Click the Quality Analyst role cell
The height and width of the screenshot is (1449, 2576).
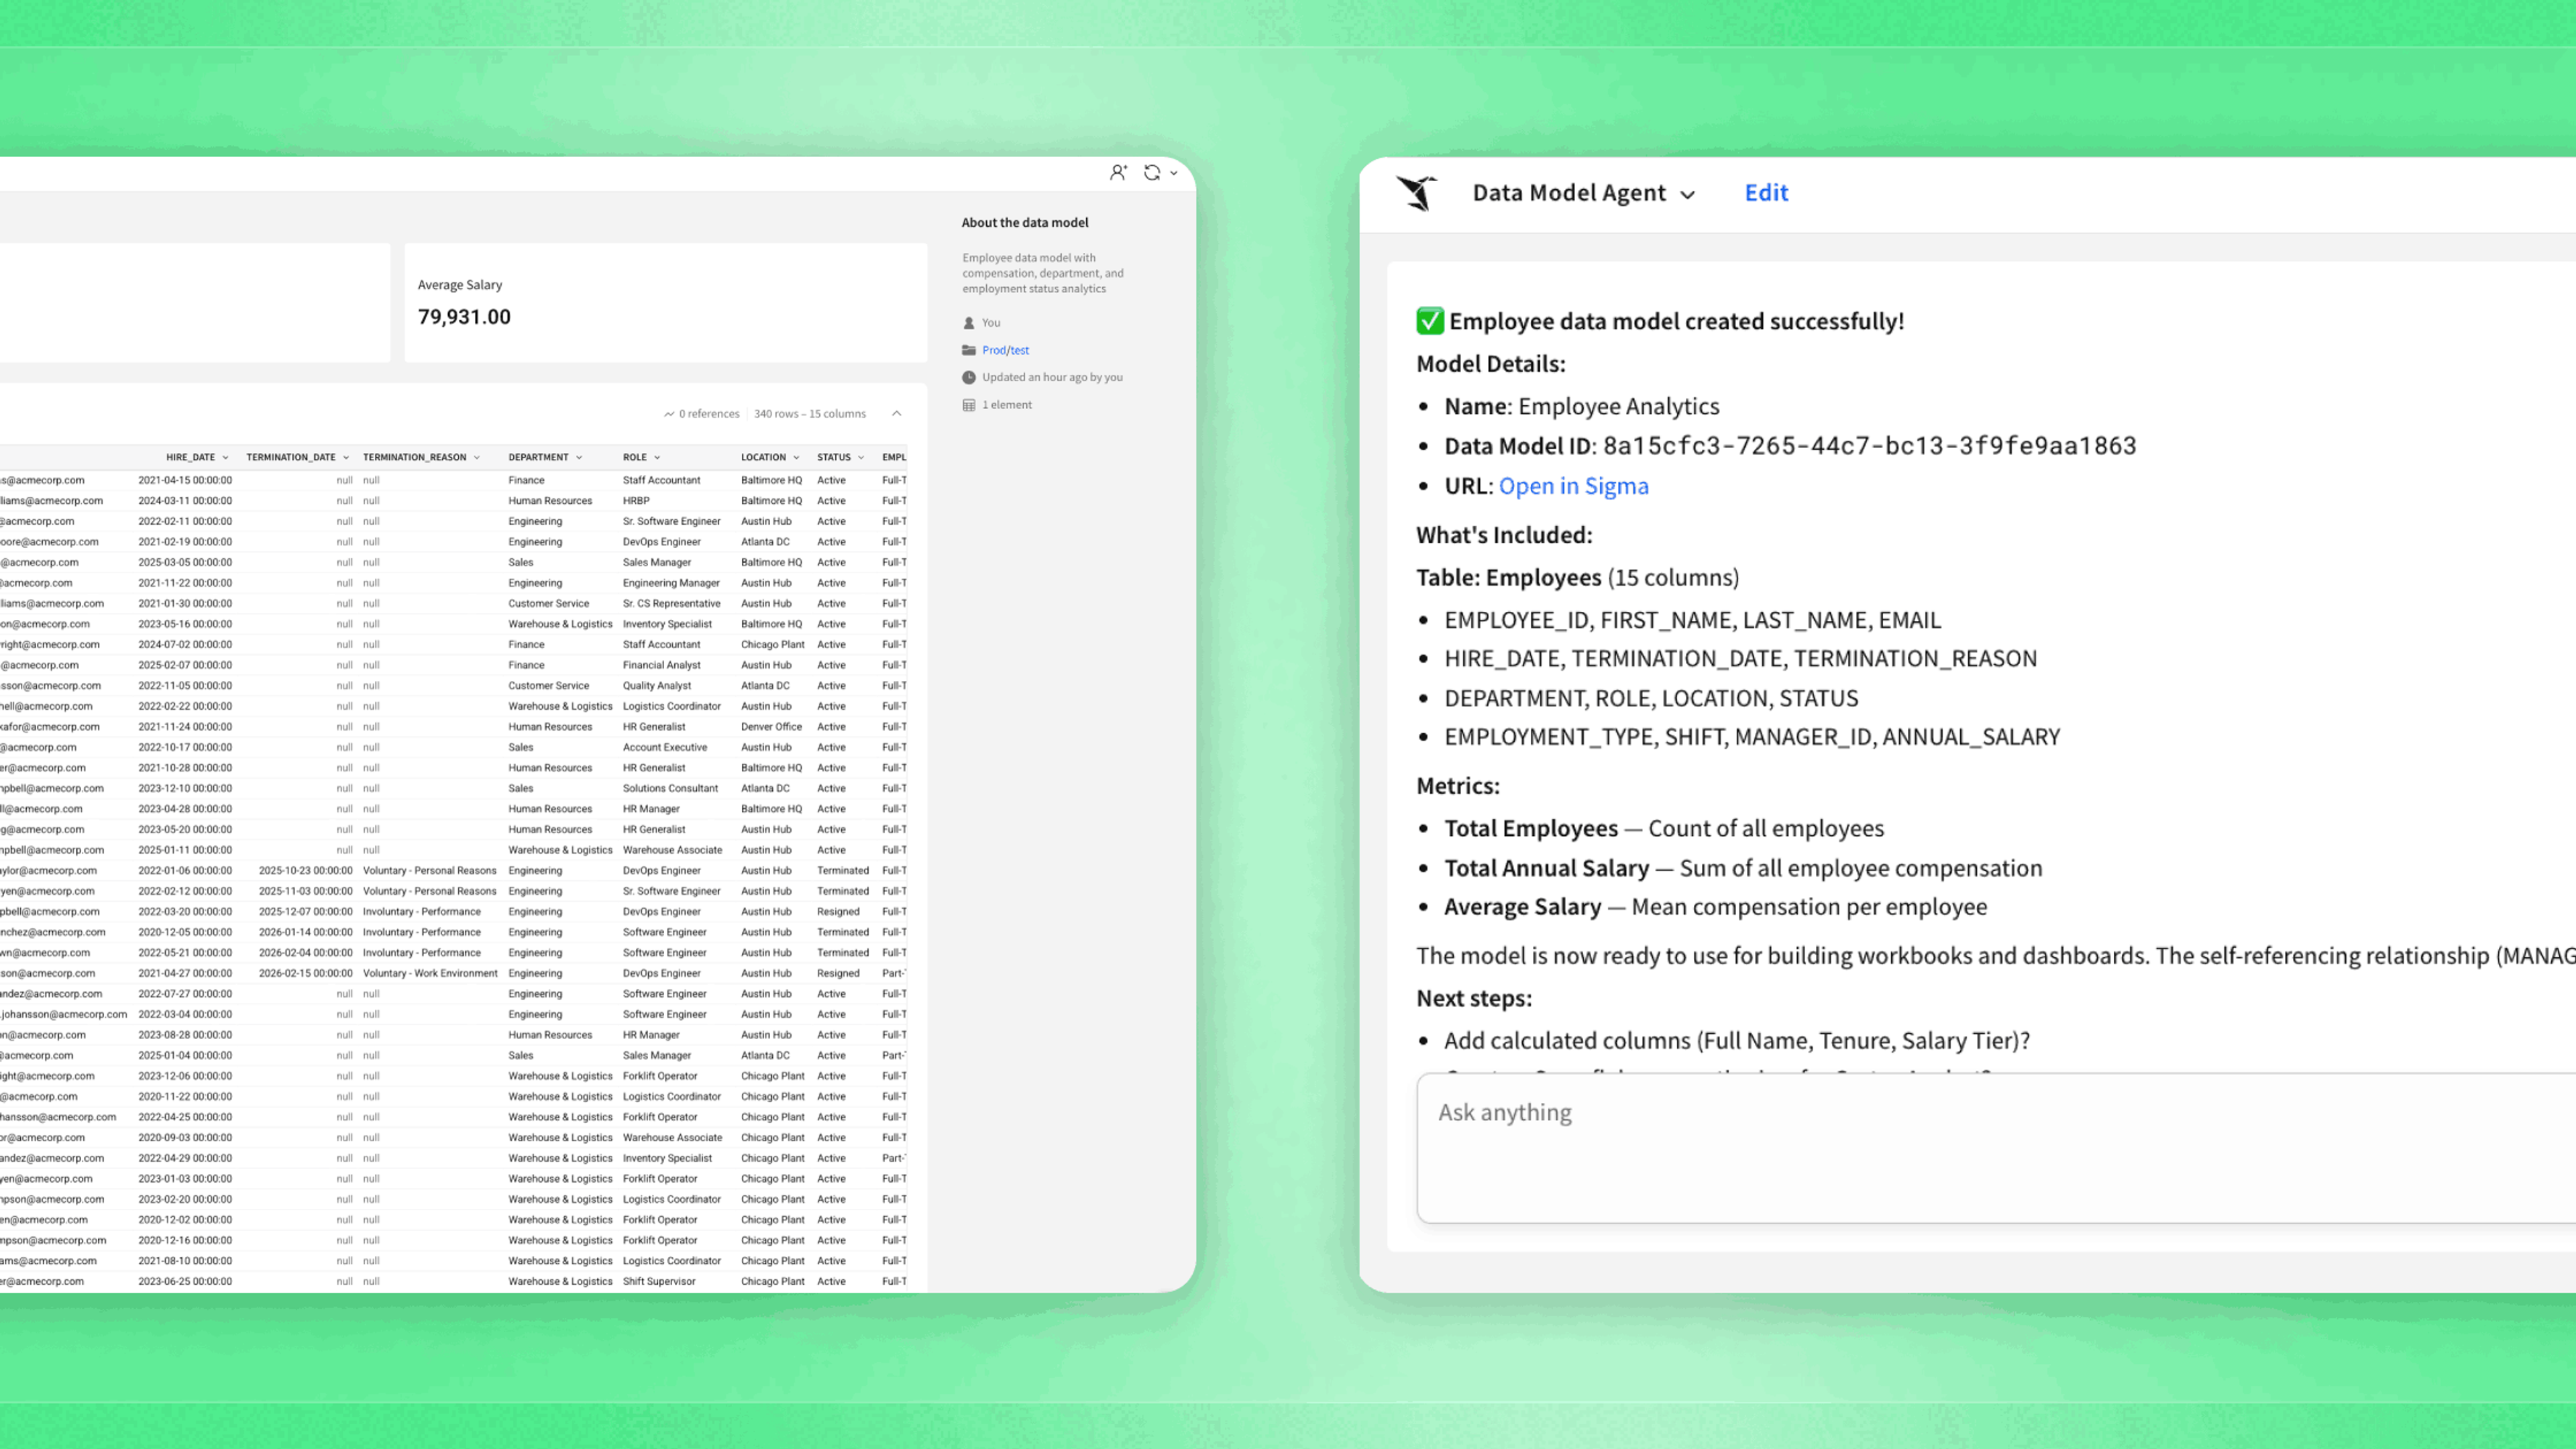(x=657, y=686)
